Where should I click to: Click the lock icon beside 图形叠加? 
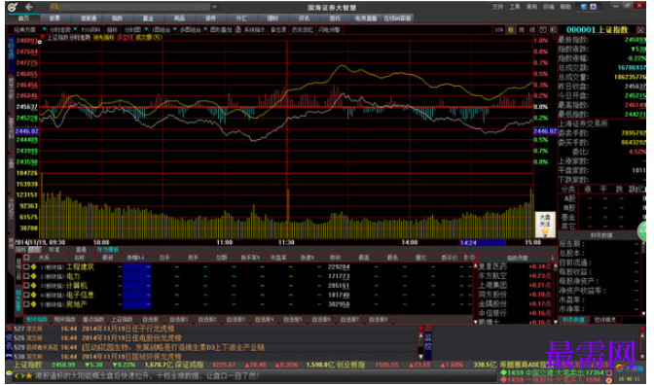238,29
